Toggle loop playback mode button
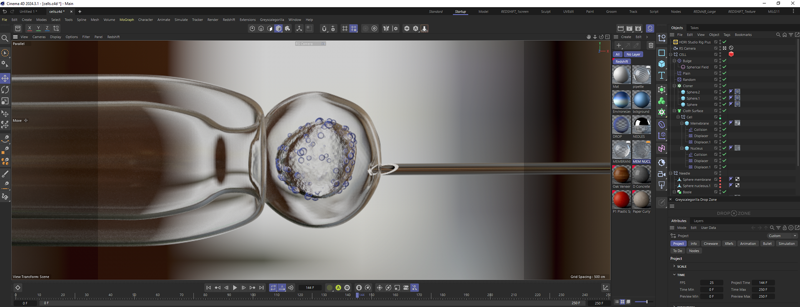The image size is (800, 307). tap(273, 287)
